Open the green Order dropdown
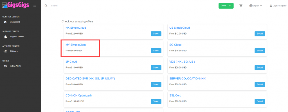 (x=226, y=6)
